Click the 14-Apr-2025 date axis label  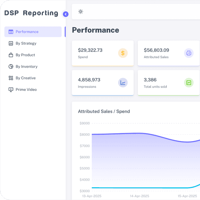pos(139,196)
